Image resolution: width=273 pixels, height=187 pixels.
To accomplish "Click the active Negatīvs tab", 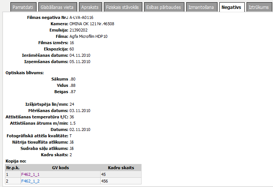I will coord(231,7).
